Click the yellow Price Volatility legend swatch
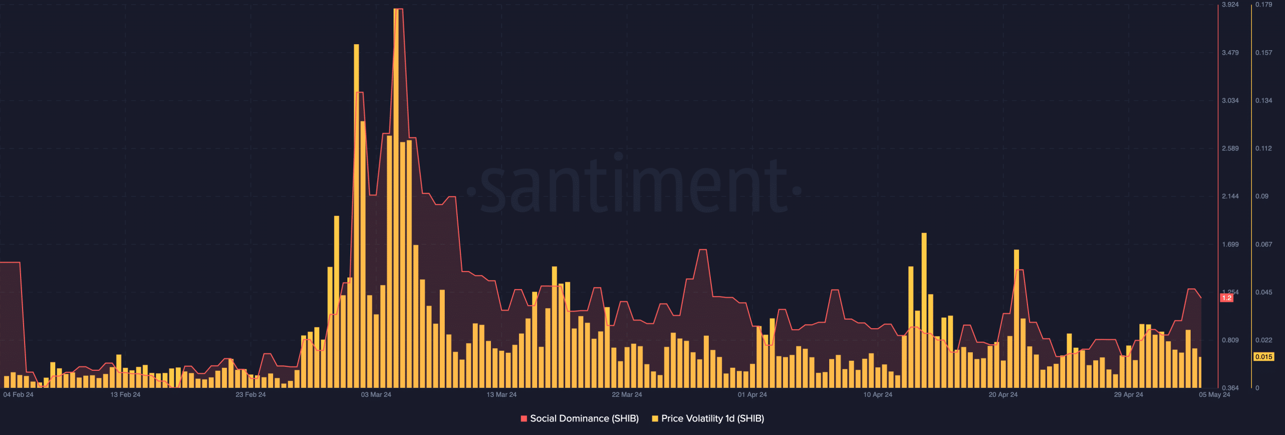This screenshot has height=435, width=1285. pos(655,418)
